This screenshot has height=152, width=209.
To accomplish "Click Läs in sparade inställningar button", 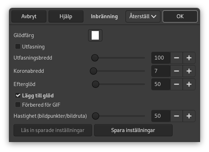I will coord(53,130).
